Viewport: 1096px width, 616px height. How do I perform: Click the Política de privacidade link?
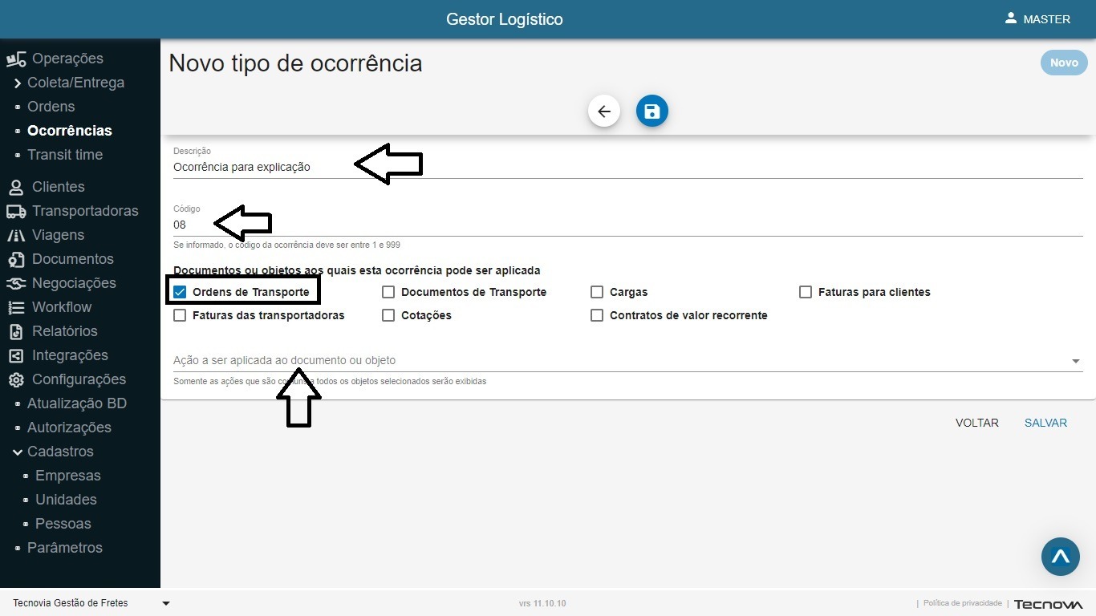[962, 603]
